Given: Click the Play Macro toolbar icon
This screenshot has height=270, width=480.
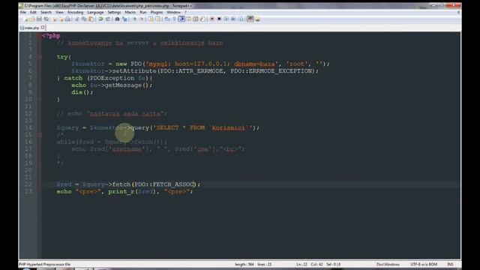Looking at the screenshot, I should pyautogui.click(x=226, y=19).
